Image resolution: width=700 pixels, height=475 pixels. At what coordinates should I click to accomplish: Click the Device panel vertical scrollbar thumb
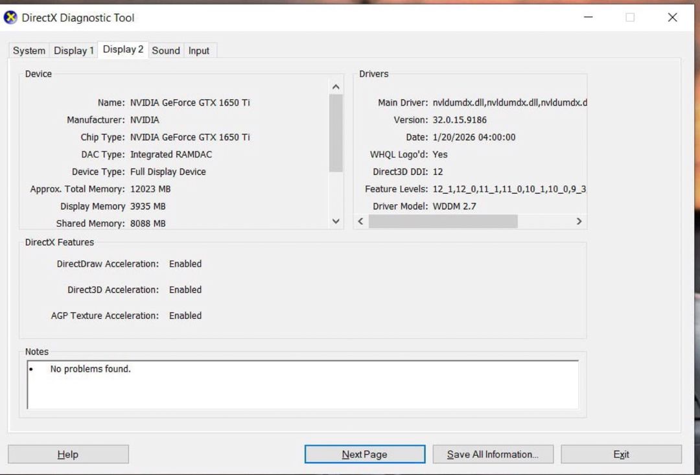point(336,133)
